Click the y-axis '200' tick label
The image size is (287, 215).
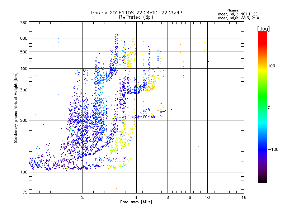[24, 120]
